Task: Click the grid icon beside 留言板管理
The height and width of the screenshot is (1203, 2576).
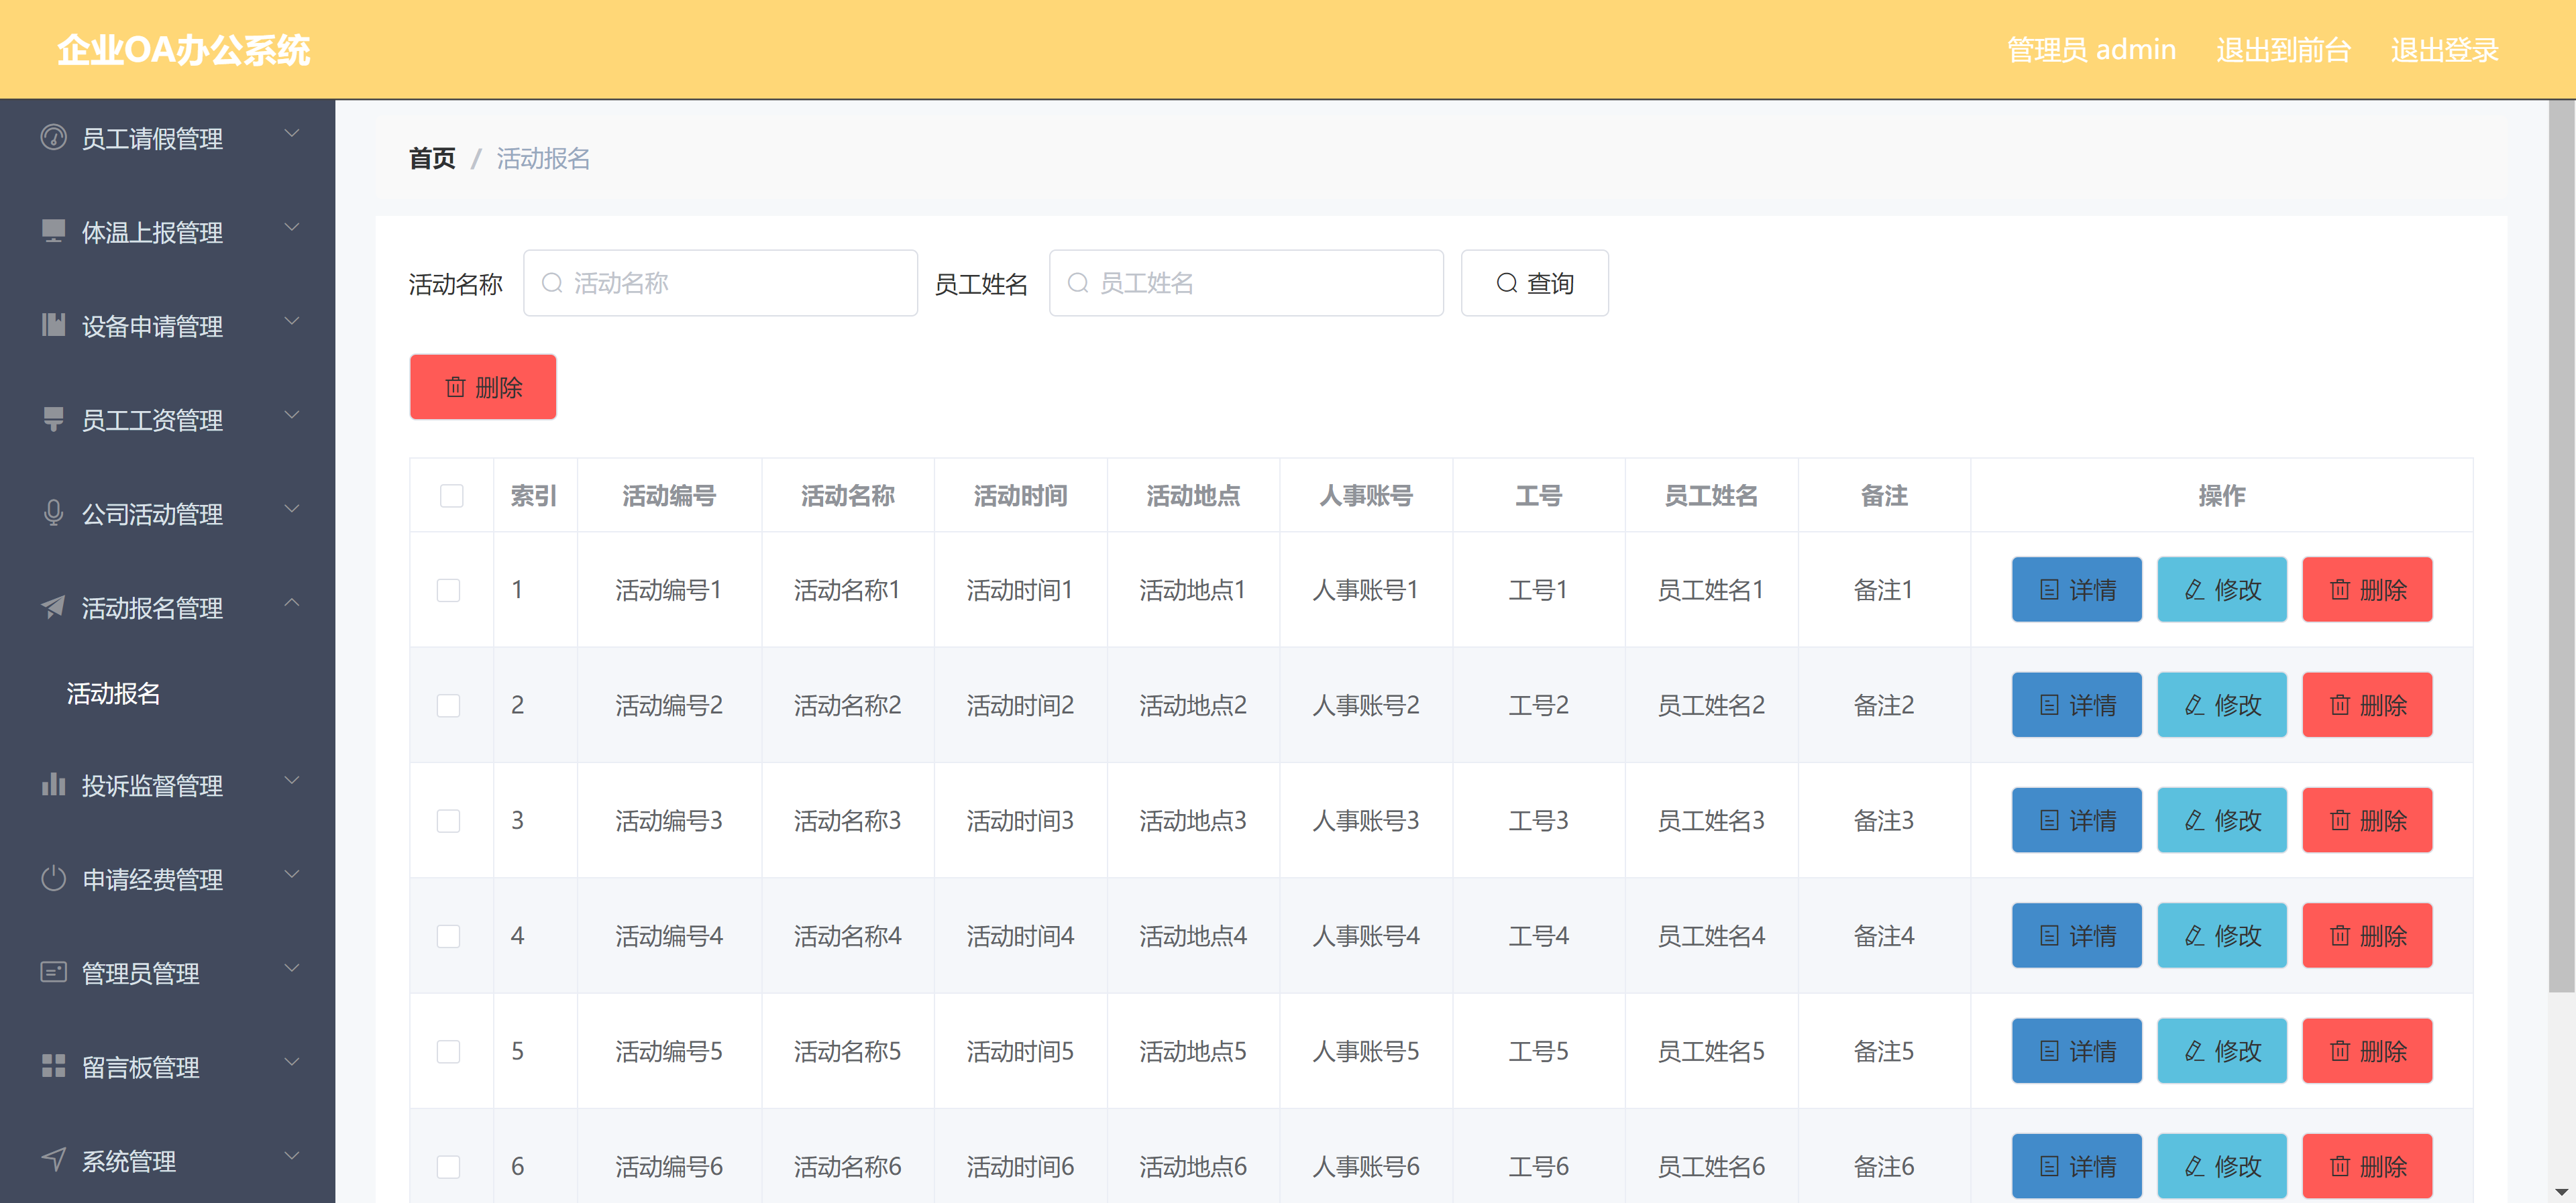Action: coord(53,1066)
